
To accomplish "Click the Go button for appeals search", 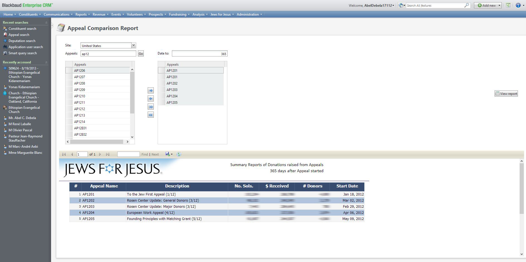I will [x=141, y=54].
